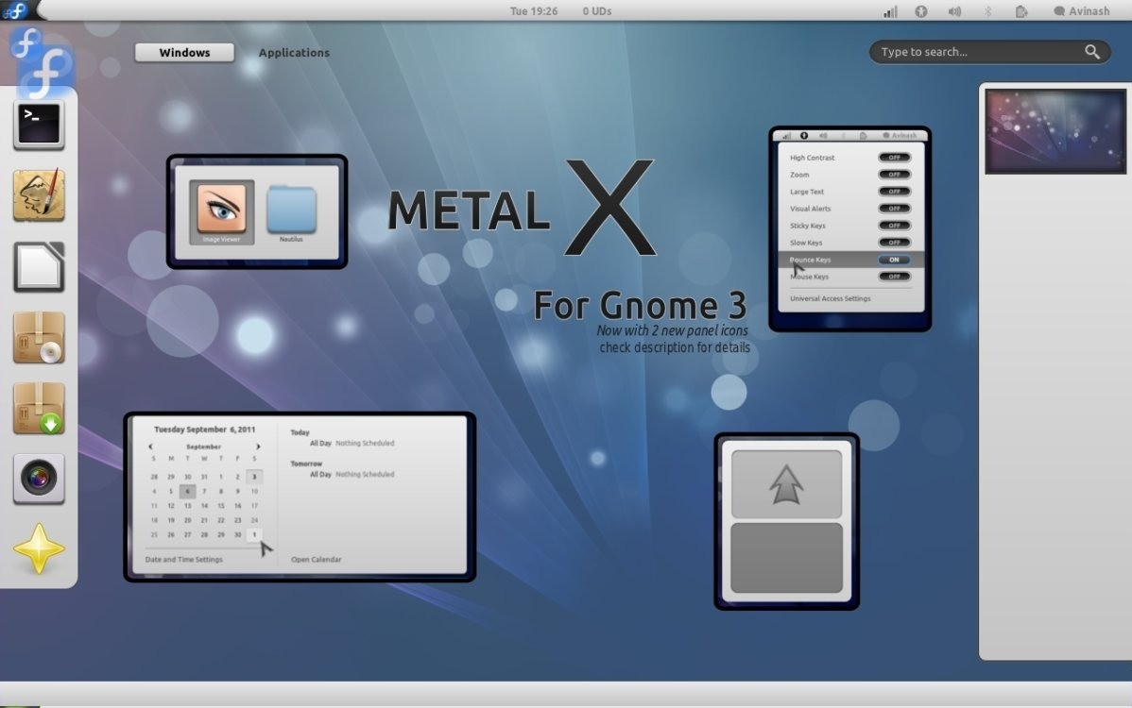This screenshot has width=1132, height=708.
Task: Click the yellow star dock icon
Action: click(x=39, y=548)
